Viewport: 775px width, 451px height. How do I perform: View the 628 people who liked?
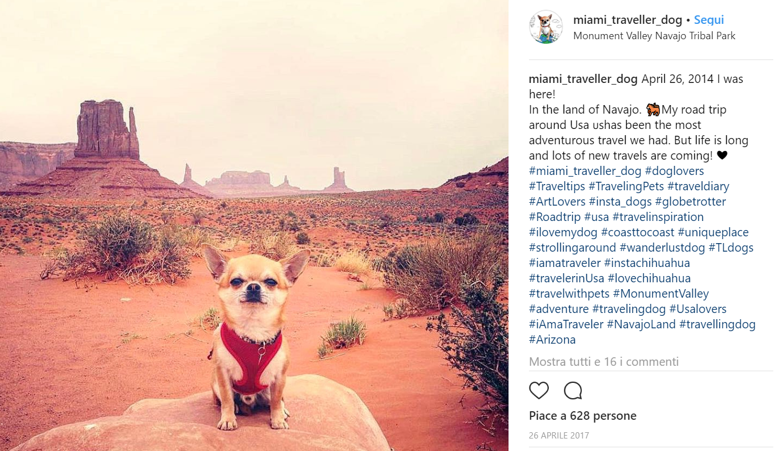point(582,416)
